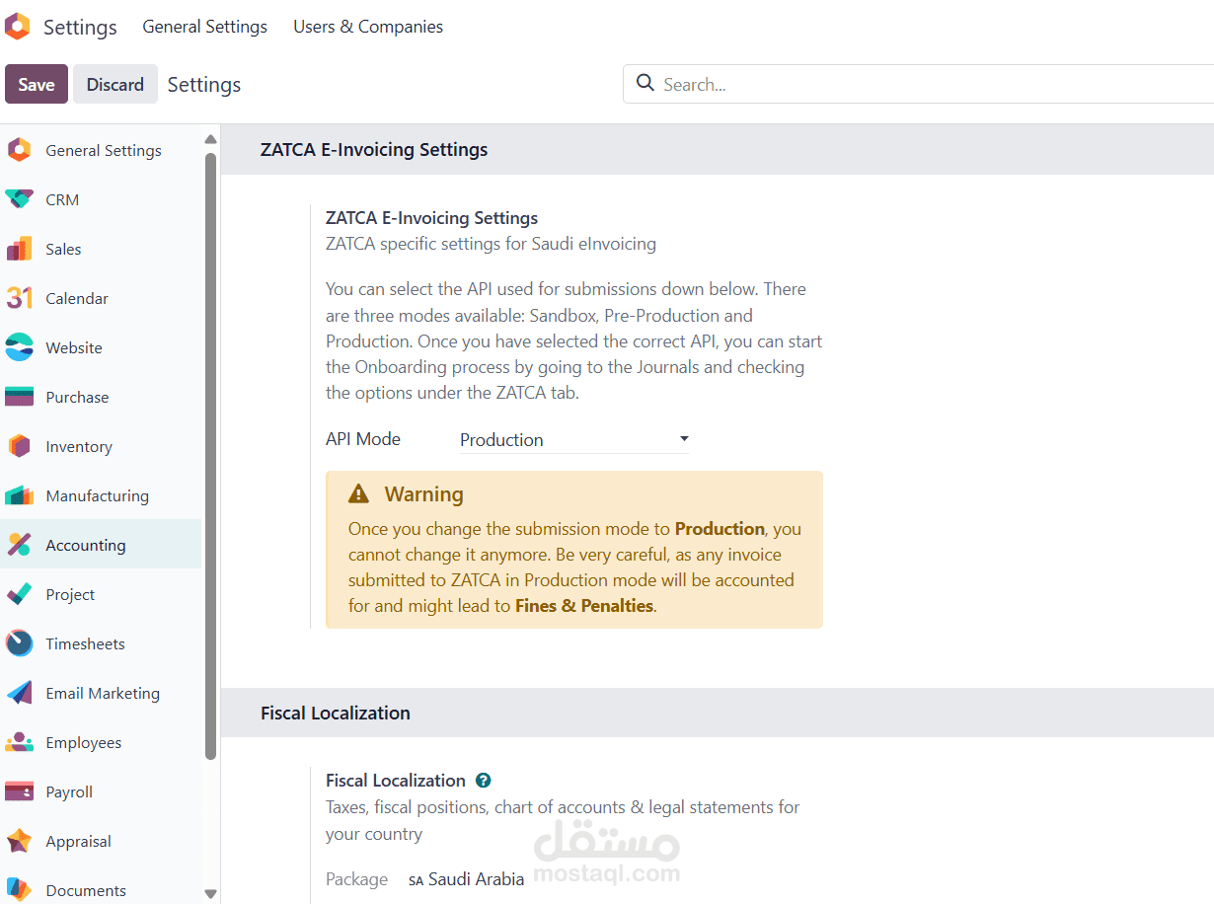Click the ZATCA E-Invoicing Settings section header
The width and height of the screenshot is (1214, 904).
click(x=374, y=150)
